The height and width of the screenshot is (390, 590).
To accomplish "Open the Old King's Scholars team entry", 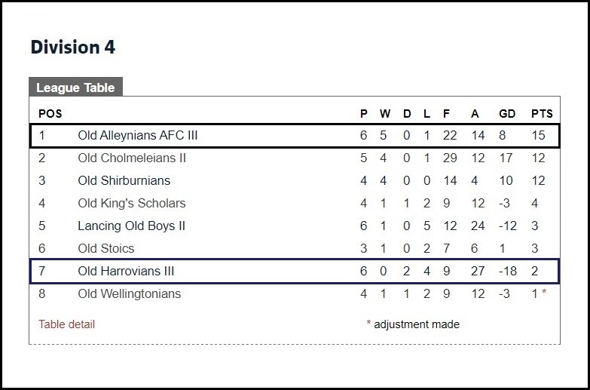I will tap(132, 203).
